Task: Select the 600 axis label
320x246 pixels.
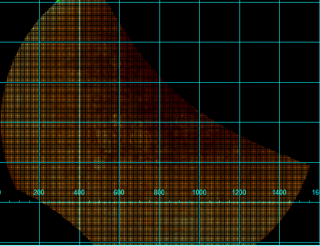Action: point(119,192)
